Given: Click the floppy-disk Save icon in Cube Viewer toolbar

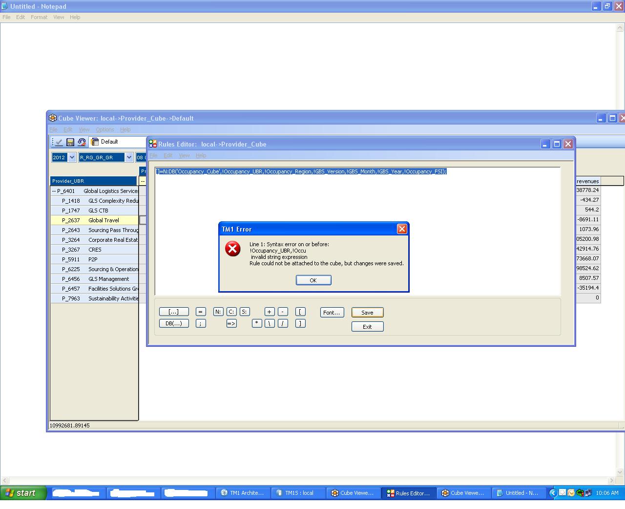Looking at the screenshot, I should tap(70, 142).
